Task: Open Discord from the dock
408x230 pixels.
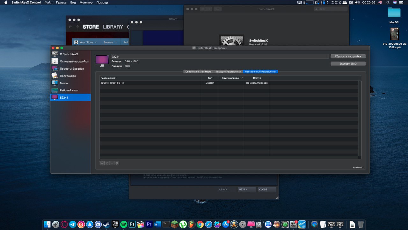Action: (x=98, y=224)
